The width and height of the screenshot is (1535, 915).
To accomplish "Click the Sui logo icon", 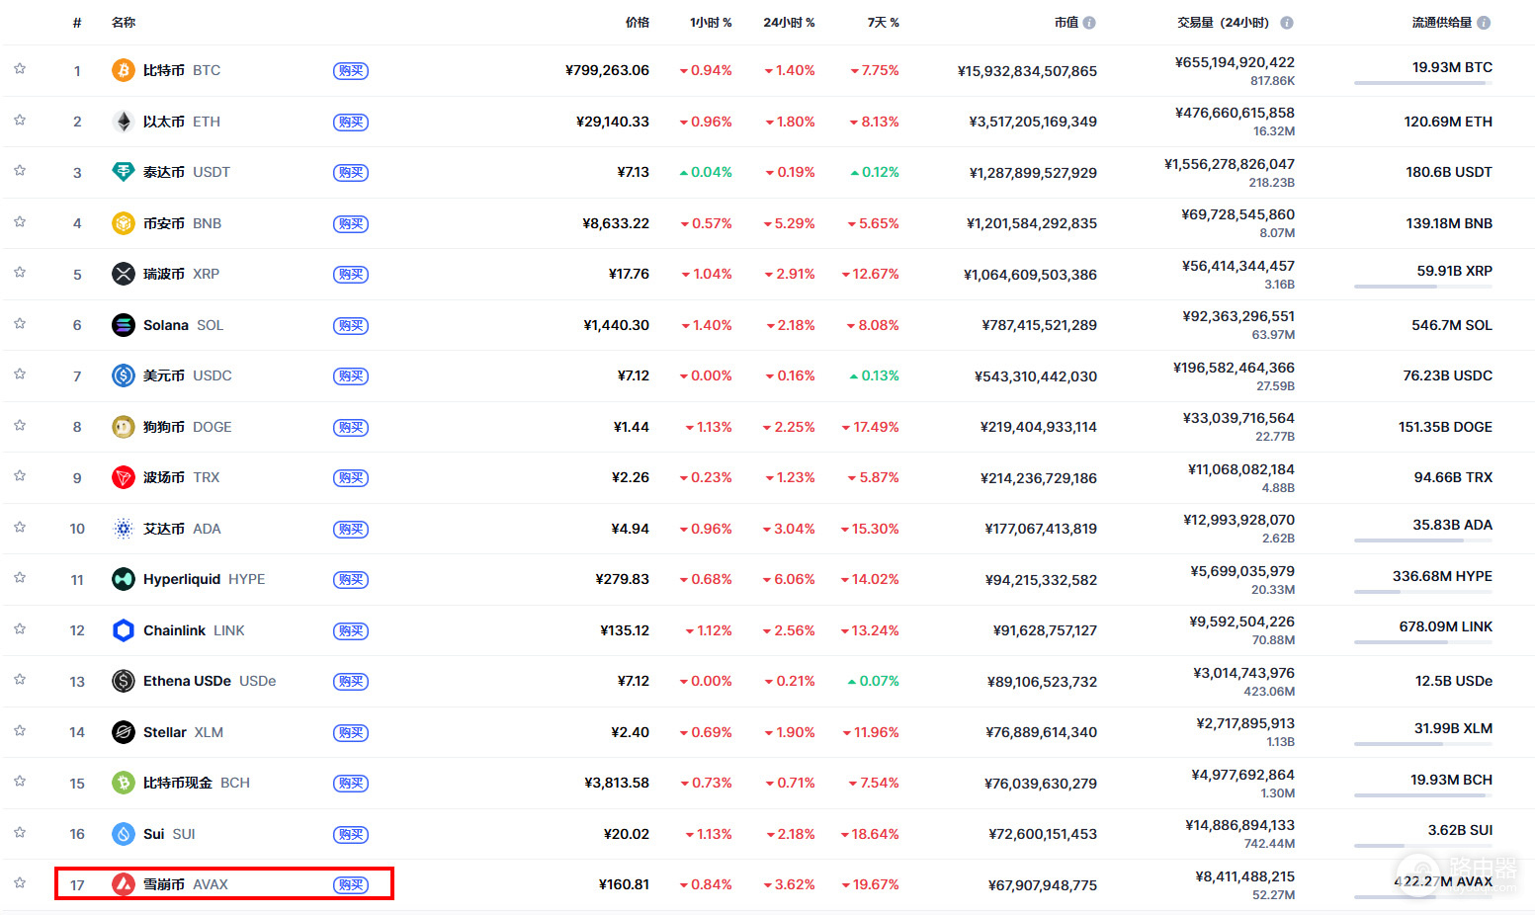I will (x=124, y=834).
